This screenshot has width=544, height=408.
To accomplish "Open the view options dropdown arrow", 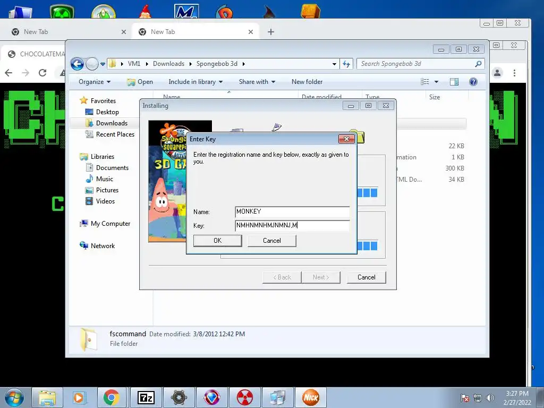I will (437, 82).
